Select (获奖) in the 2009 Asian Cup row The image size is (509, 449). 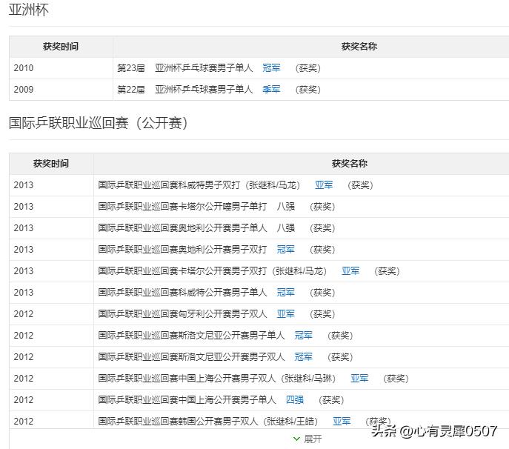(308, 89)
